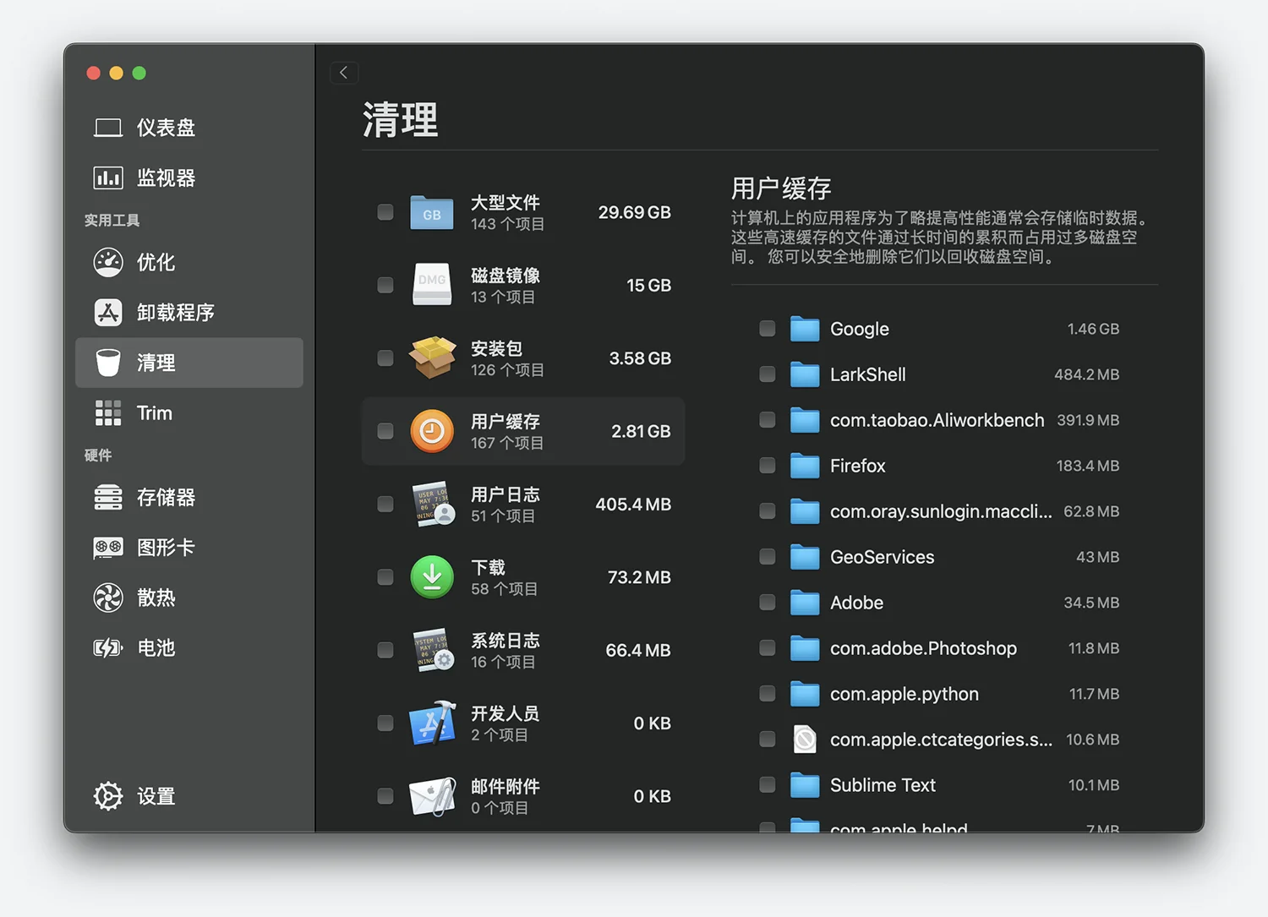Click the 邮件附件 envelope icon
Screen dimensions: 1268x917
(432, 796)
